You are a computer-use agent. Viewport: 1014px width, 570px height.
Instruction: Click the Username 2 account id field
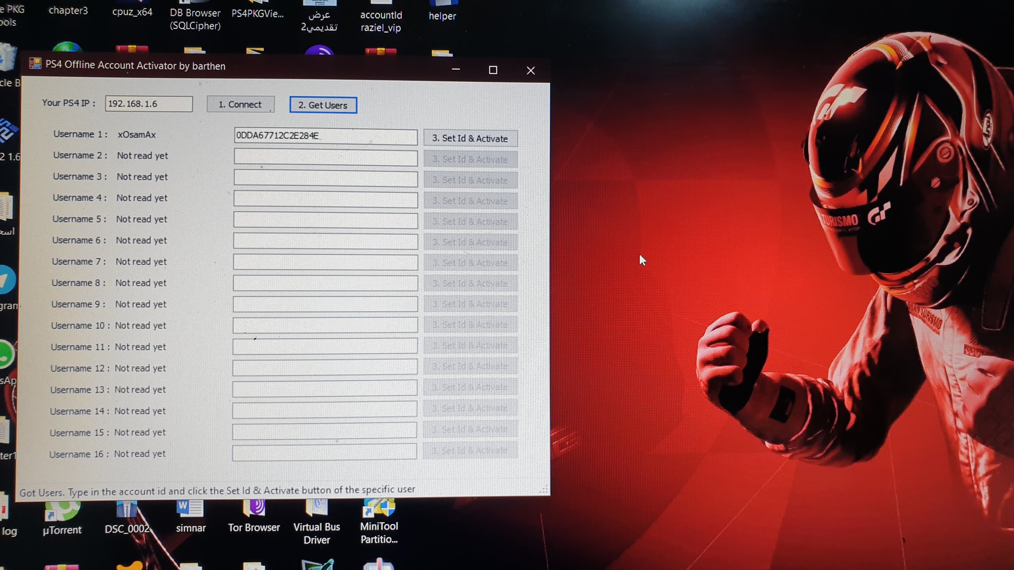(x=326, y=158)
